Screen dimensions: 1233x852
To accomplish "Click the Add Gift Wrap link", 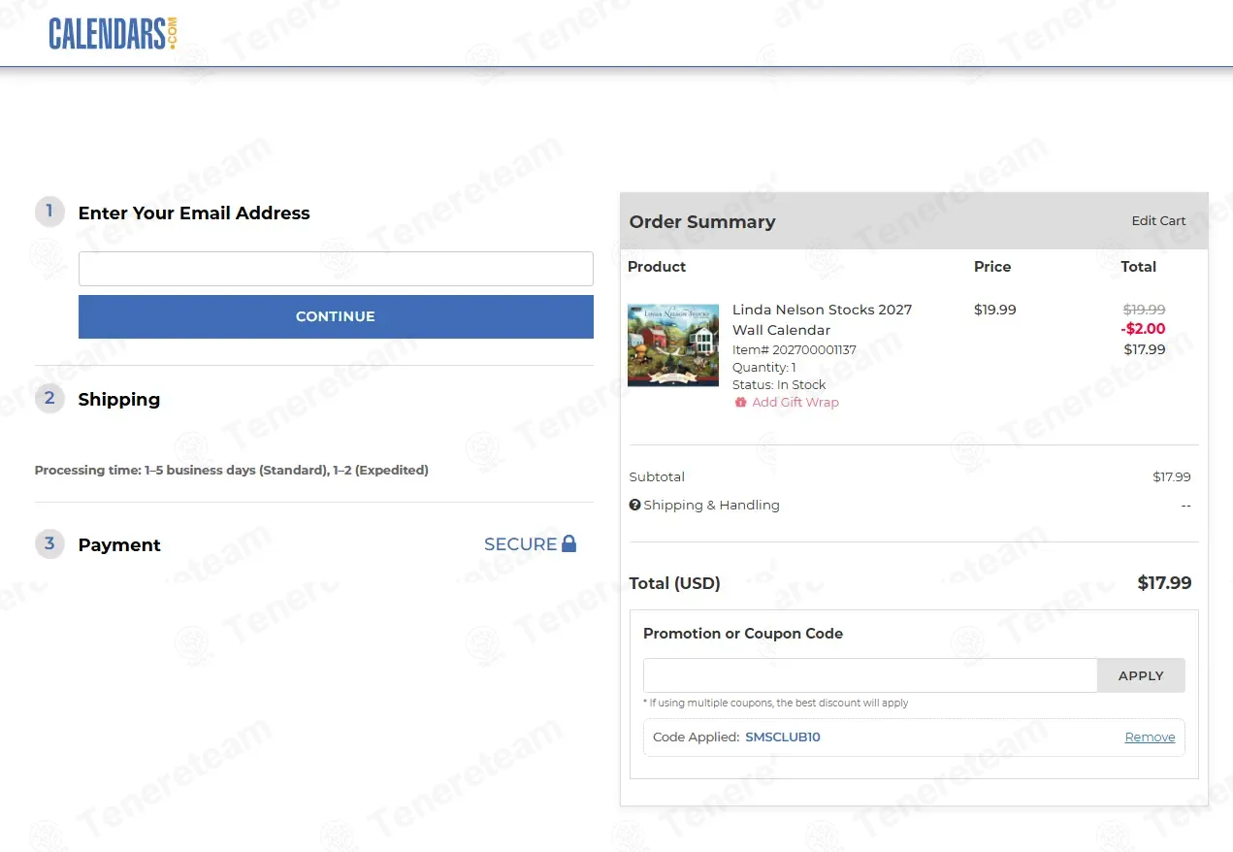I will tap(795, 402).
